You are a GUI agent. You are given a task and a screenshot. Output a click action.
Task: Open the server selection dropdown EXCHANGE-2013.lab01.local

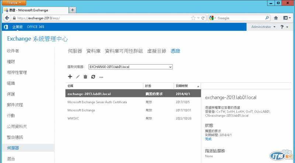click(131, 67)
